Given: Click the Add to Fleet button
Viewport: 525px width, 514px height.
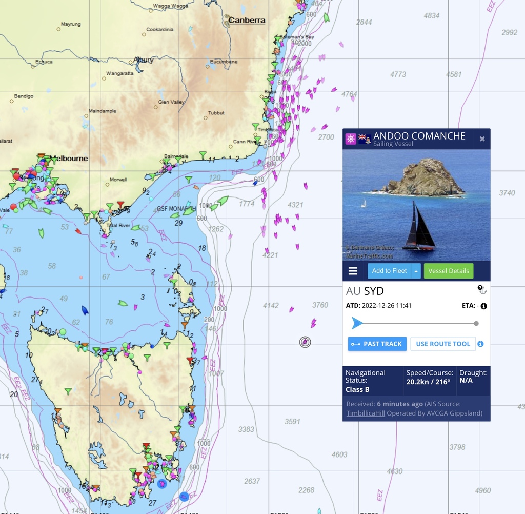Looking at the screenshot, I should point(389,271).
